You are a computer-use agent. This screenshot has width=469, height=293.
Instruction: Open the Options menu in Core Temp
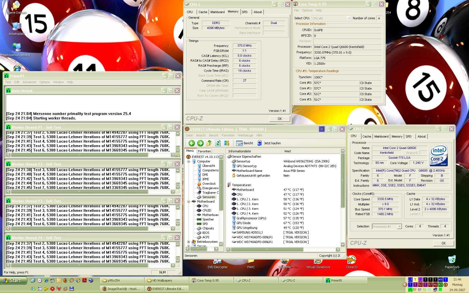pos(307,10)
